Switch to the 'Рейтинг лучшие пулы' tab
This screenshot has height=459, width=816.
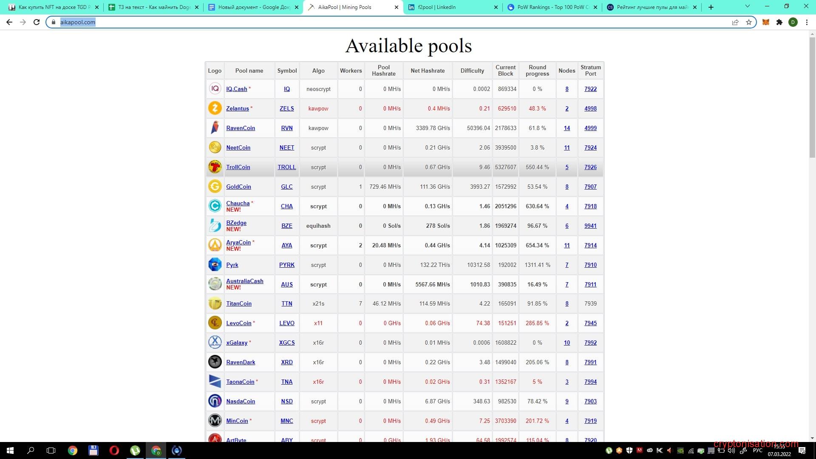[652, 7]
